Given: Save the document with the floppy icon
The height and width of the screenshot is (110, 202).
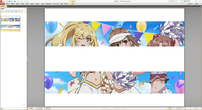Looking at the screenshot, I should click(x=7, y=1).
